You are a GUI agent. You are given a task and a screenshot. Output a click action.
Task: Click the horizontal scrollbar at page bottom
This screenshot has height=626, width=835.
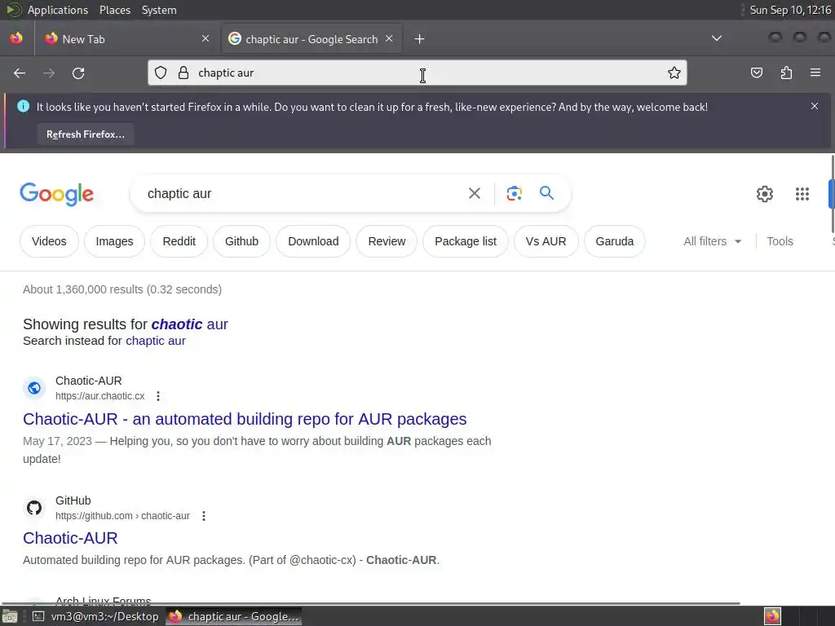[370, 603]
